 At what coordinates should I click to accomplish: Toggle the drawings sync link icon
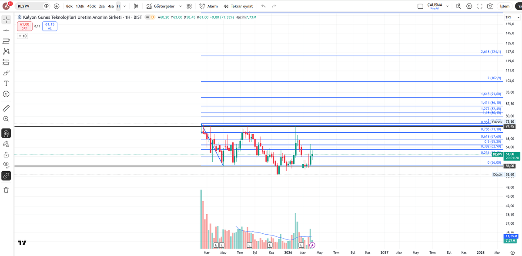(7, 175)
